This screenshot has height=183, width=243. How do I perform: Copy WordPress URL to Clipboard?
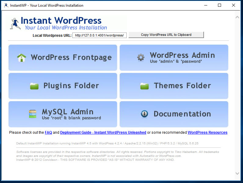(x=166, y=35)
